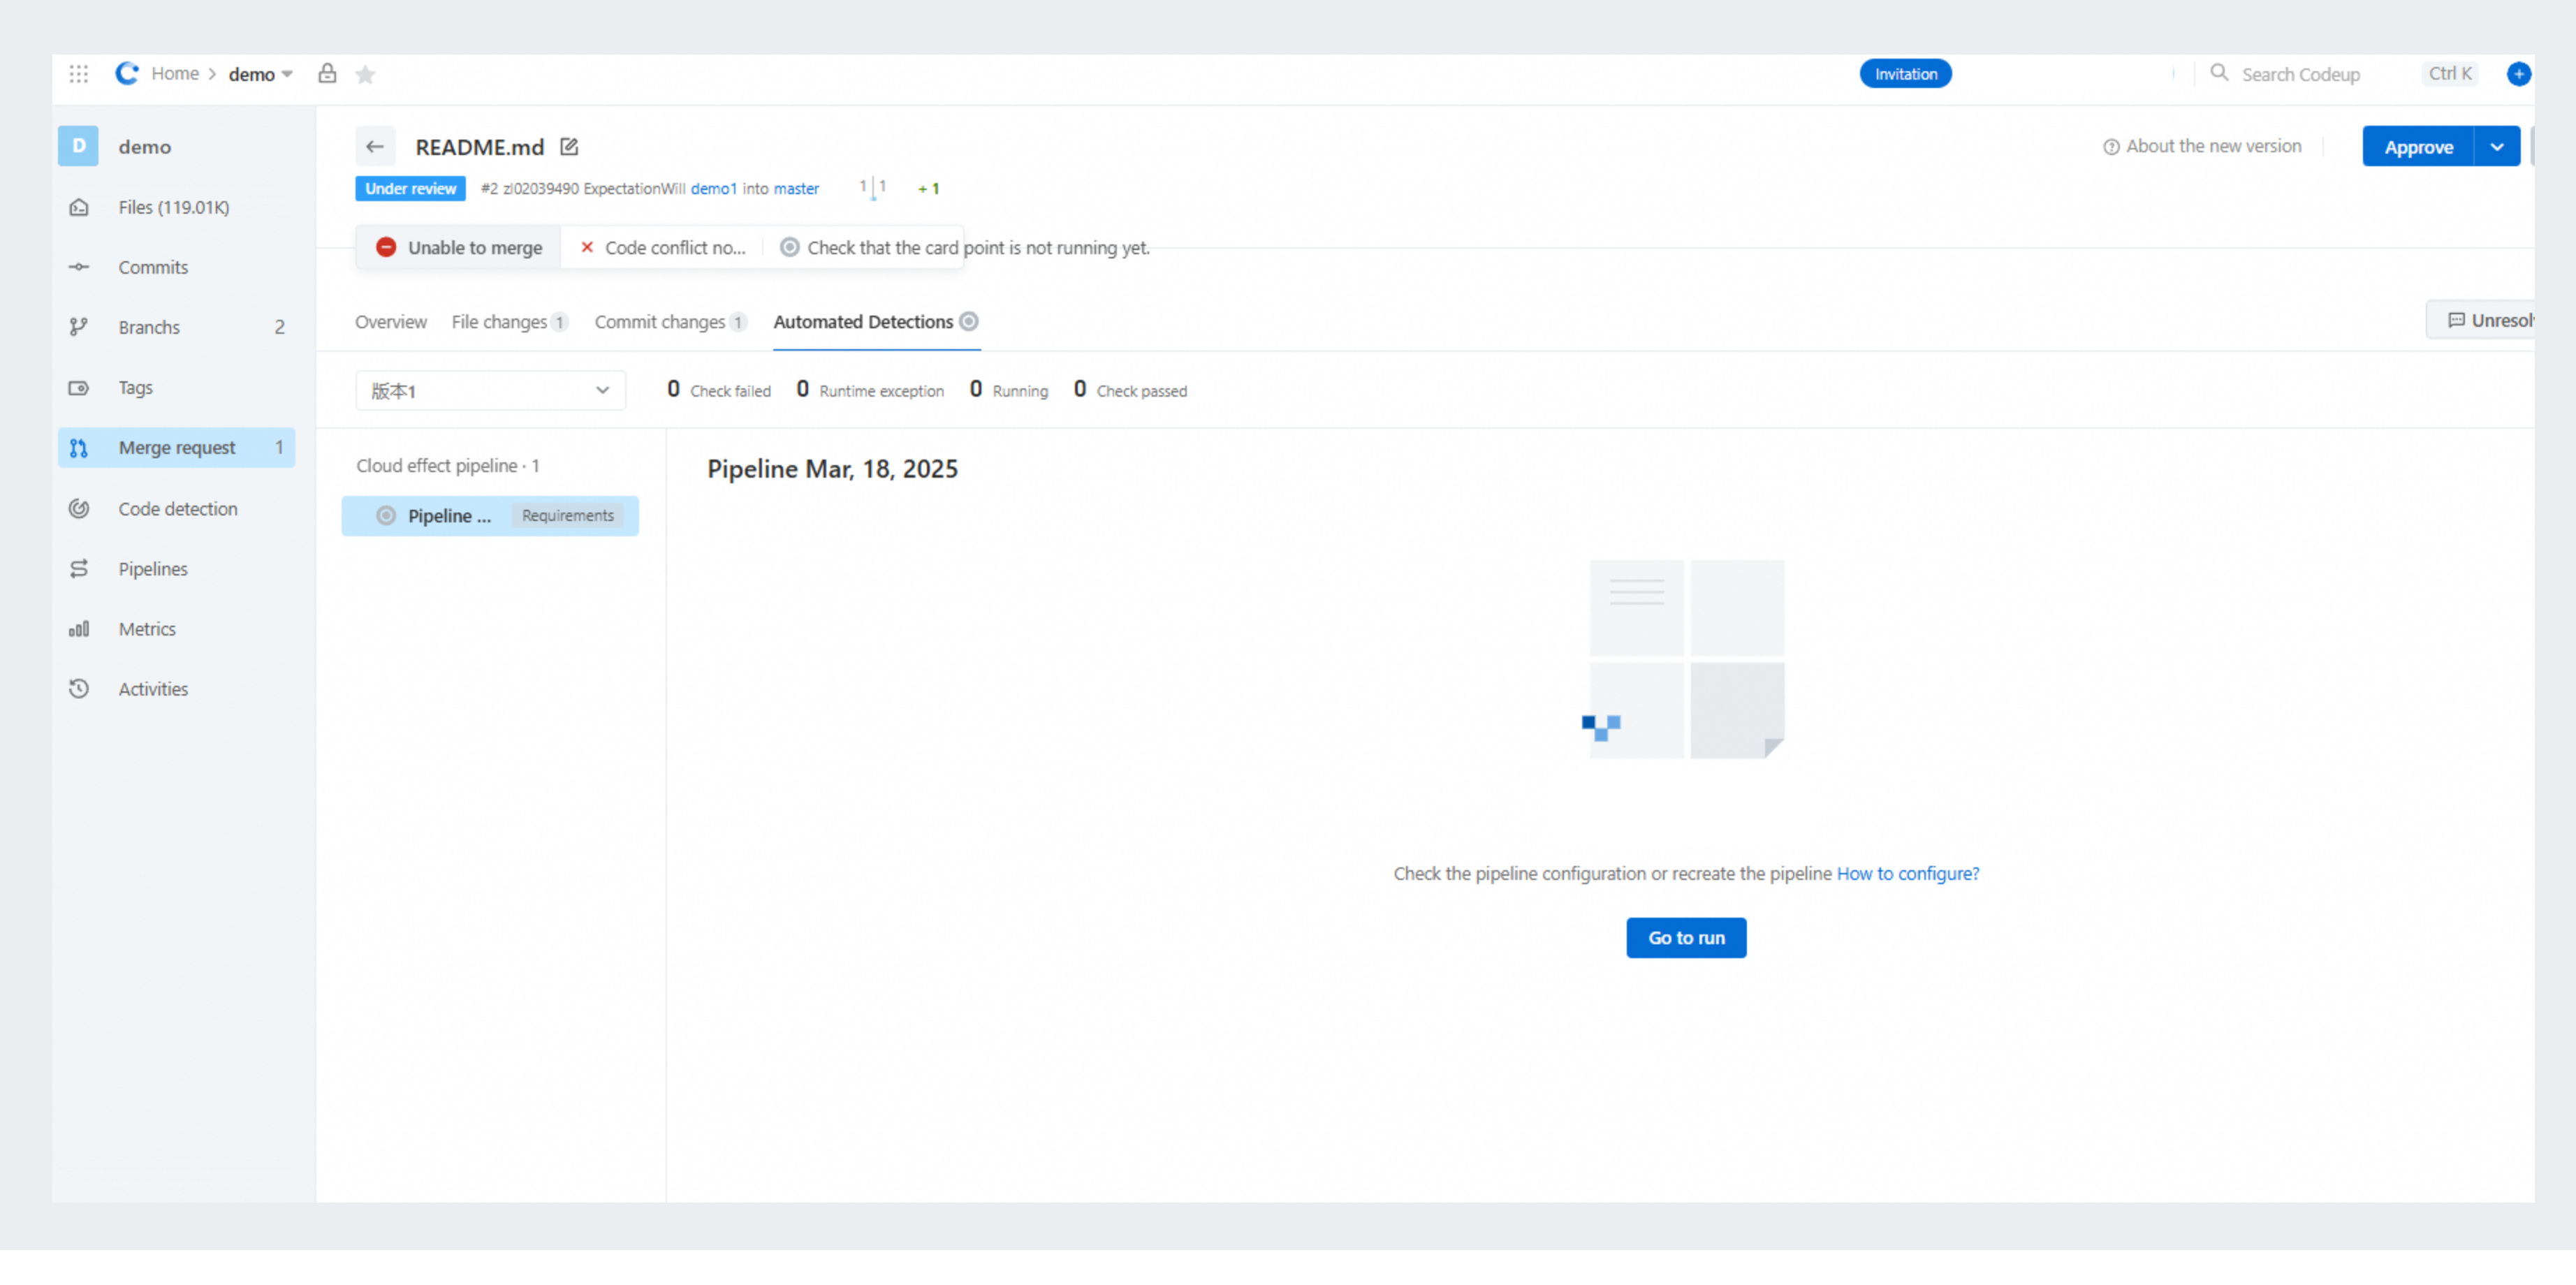
Task: Click the Codeup logo icon
Action: click(127, 73)
